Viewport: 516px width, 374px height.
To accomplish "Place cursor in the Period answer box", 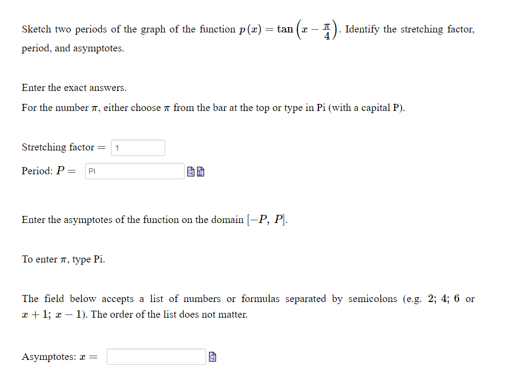I will [134, 171].
